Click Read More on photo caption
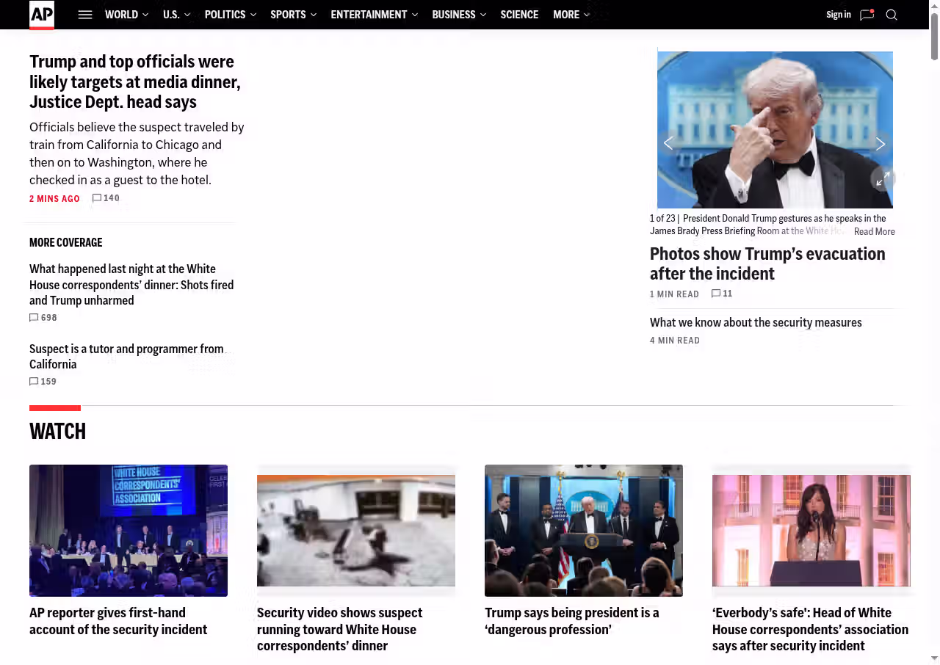This screenshot has width=940, height=665. [x=874, y=231]
